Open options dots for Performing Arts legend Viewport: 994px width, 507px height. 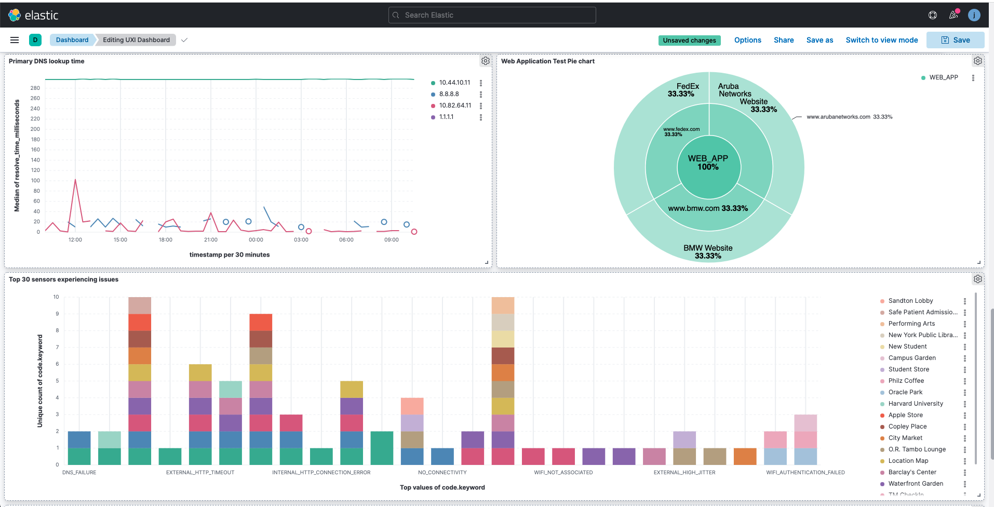tap(965, 324)
